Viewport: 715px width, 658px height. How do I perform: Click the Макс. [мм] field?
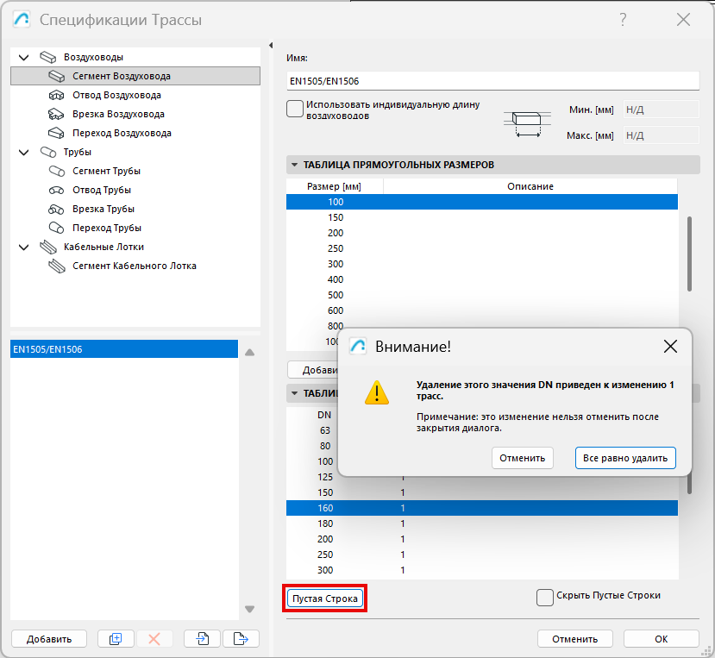coord(661,135)
